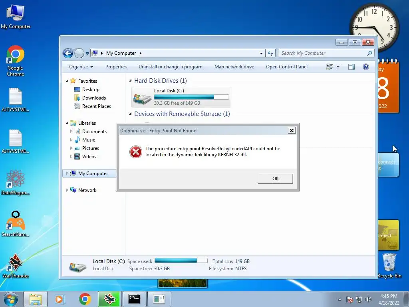Click Map network drive
This screenshot has width=409, height=307.
pos(234,67)
